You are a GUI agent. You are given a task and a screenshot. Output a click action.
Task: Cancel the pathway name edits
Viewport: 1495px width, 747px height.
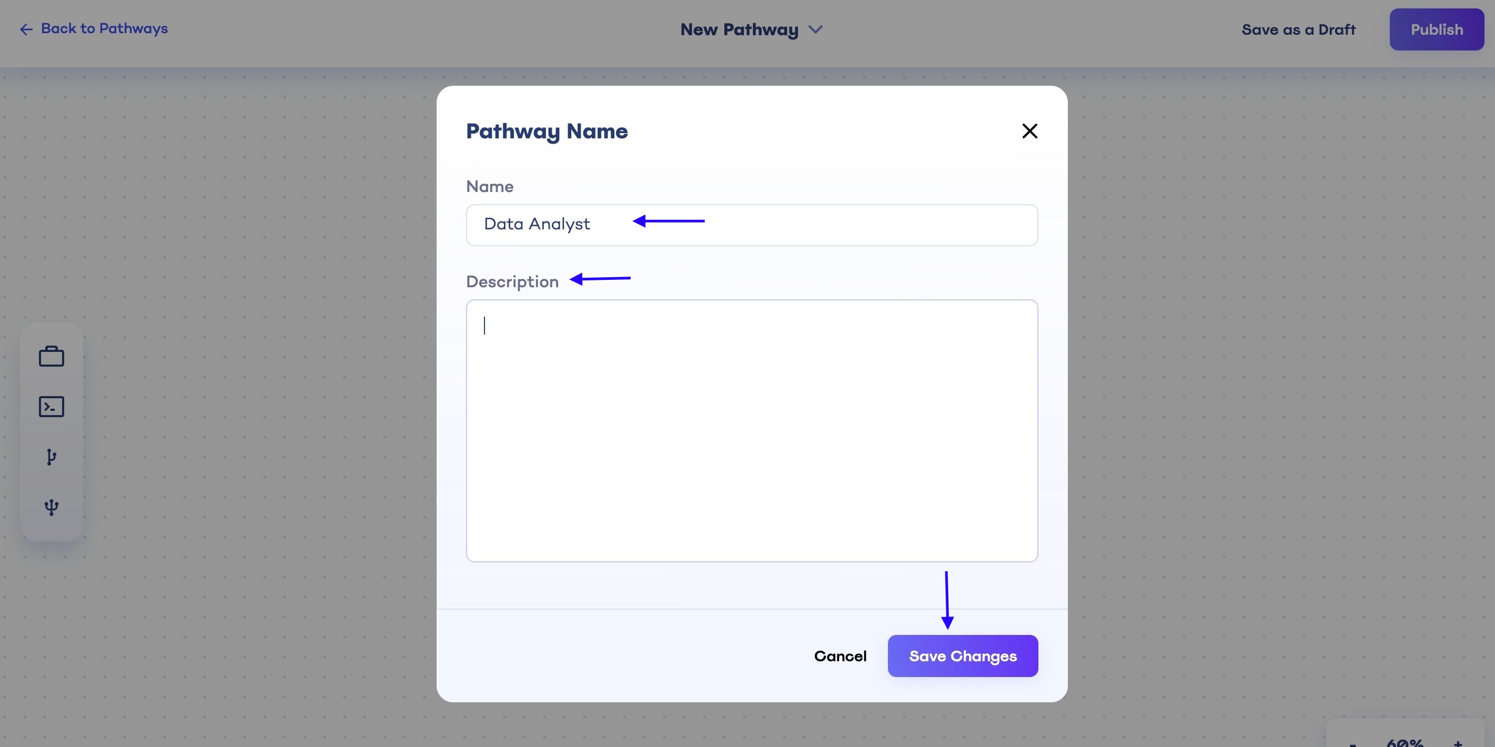(841, 656)
